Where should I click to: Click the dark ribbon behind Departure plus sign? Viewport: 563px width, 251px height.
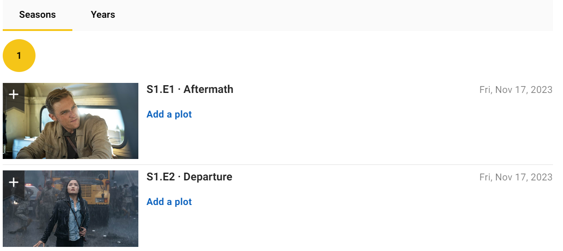[x=14, y=186]
